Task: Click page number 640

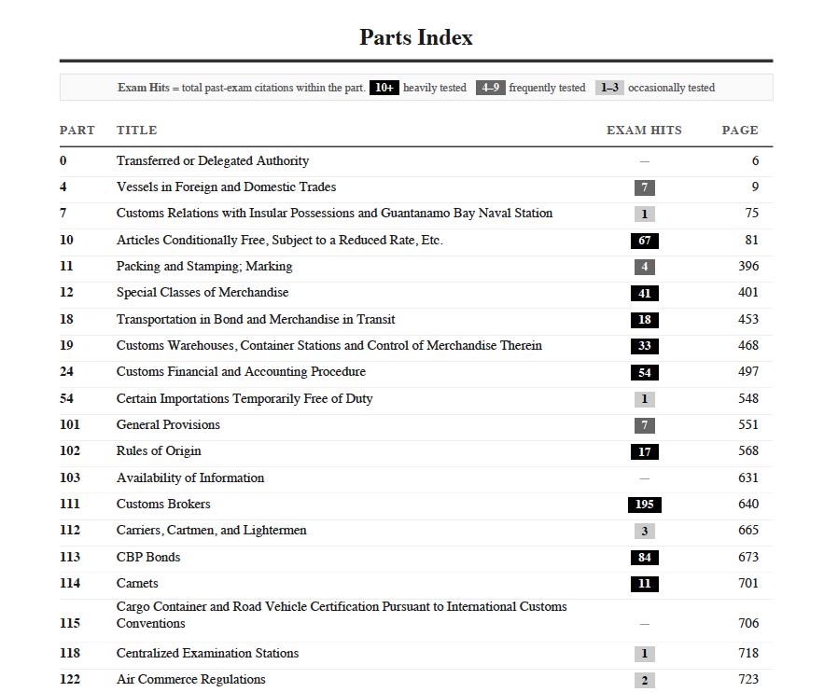Action: coord(748,504)
